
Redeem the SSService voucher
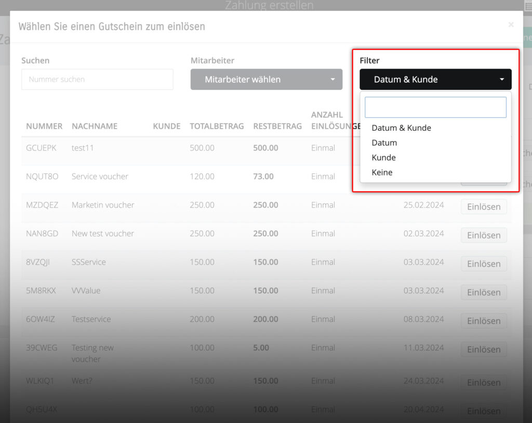483,264
